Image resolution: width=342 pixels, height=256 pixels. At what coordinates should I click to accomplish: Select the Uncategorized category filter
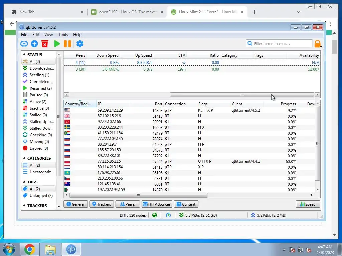tap(39, 172)
